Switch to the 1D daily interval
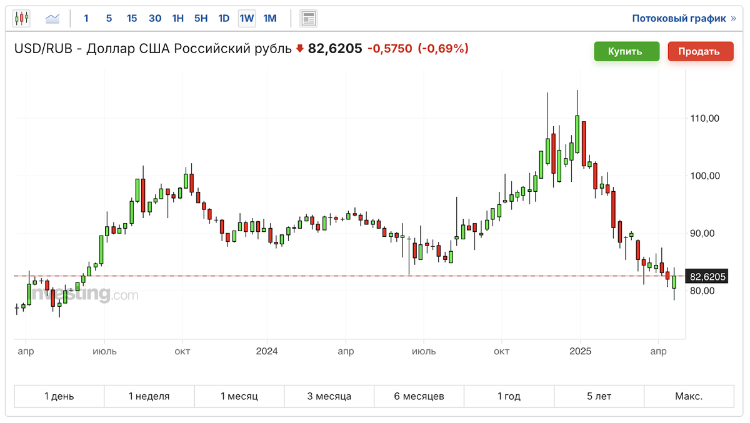This screenshot has width=750, height=423. (x=224, y=18)
